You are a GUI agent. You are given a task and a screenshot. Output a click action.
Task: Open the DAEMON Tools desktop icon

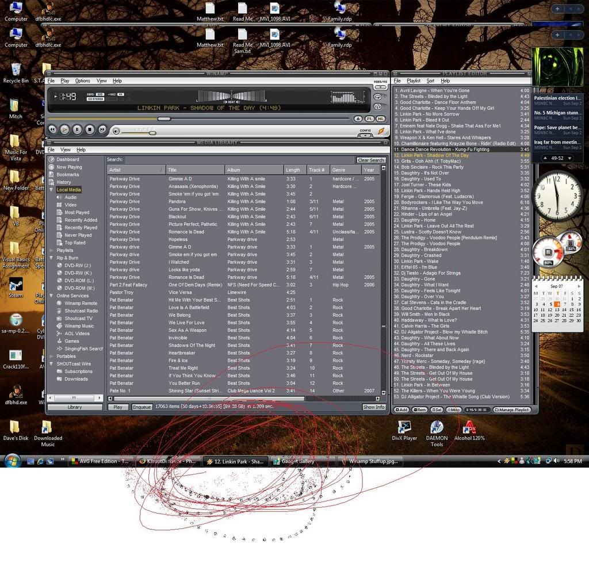[x=437, y=433]
